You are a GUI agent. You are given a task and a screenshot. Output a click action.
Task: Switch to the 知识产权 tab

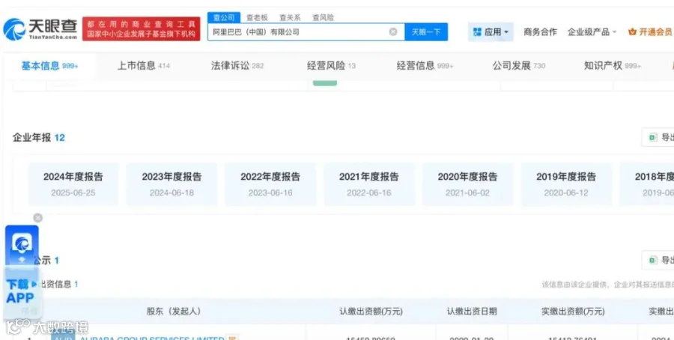point(613,66)
